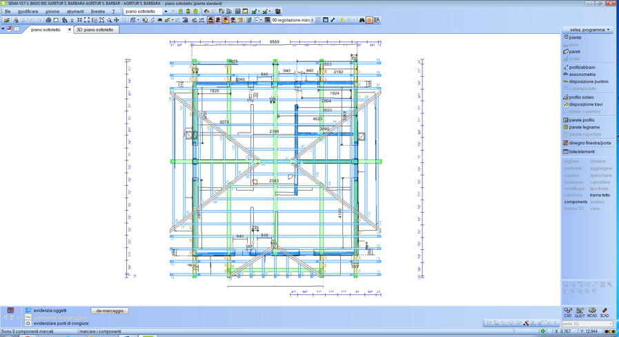Select the pareti wall tool
Viewport: 619px width, 337px height.
coord(574,52)
